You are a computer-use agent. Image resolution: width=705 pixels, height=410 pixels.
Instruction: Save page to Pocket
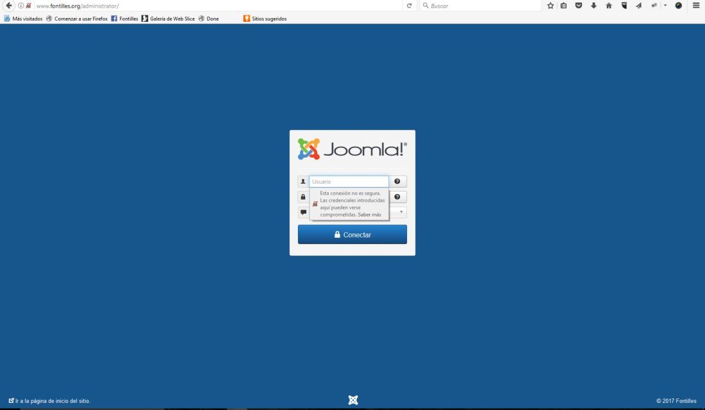coord(579,6)
